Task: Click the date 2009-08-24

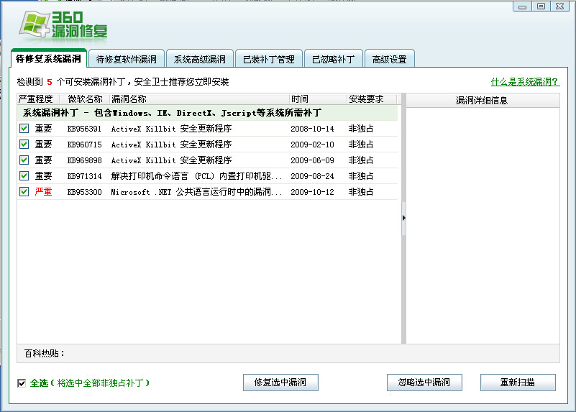Action: (x=312, y=176)
